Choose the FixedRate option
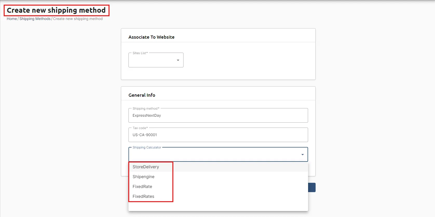This screenshot has width=435, height=217. point(218,186)
